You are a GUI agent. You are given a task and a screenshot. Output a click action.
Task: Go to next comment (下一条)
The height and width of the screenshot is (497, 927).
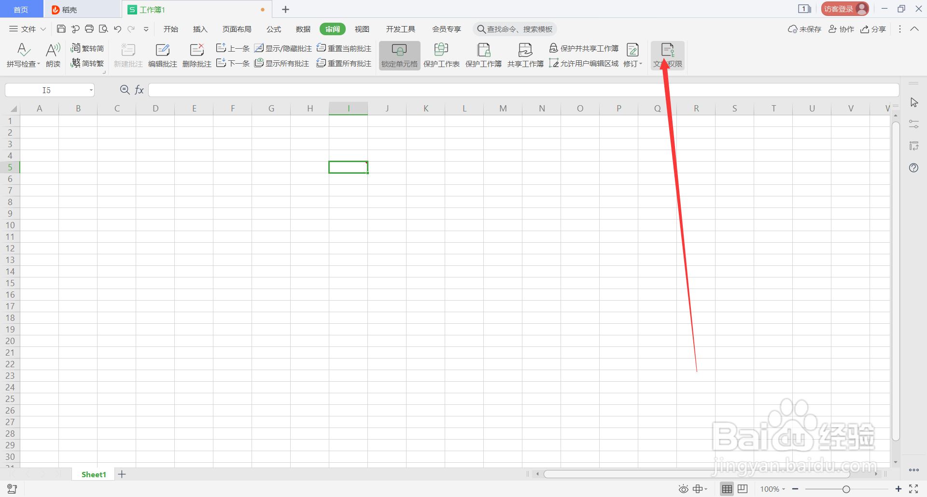click(233, 63)
